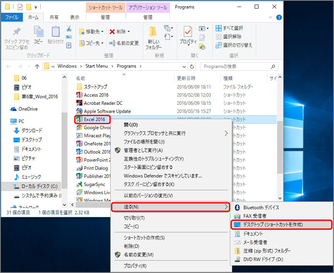Select the Startup folder row

click(x=176, y=87)
